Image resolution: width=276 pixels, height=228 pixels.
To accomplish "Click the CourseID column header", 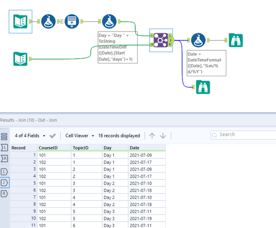I will 54,148.
